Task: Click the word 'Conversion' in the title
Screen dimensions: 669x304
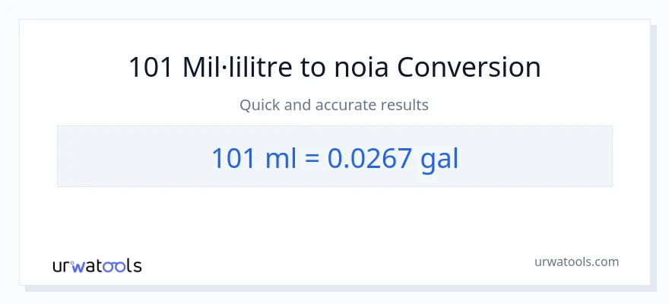Action: click(x=469, y=68)
